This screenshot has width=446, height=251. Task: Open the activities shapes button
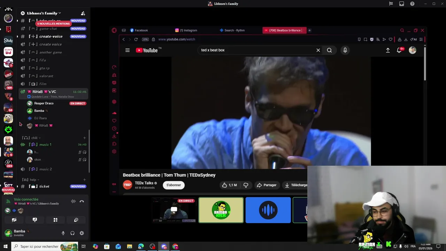(x=55, y=220)
